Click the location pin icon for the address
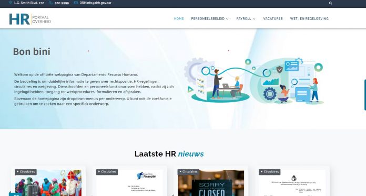The height and width of the screenshot is (196, 366). point(11,3)
